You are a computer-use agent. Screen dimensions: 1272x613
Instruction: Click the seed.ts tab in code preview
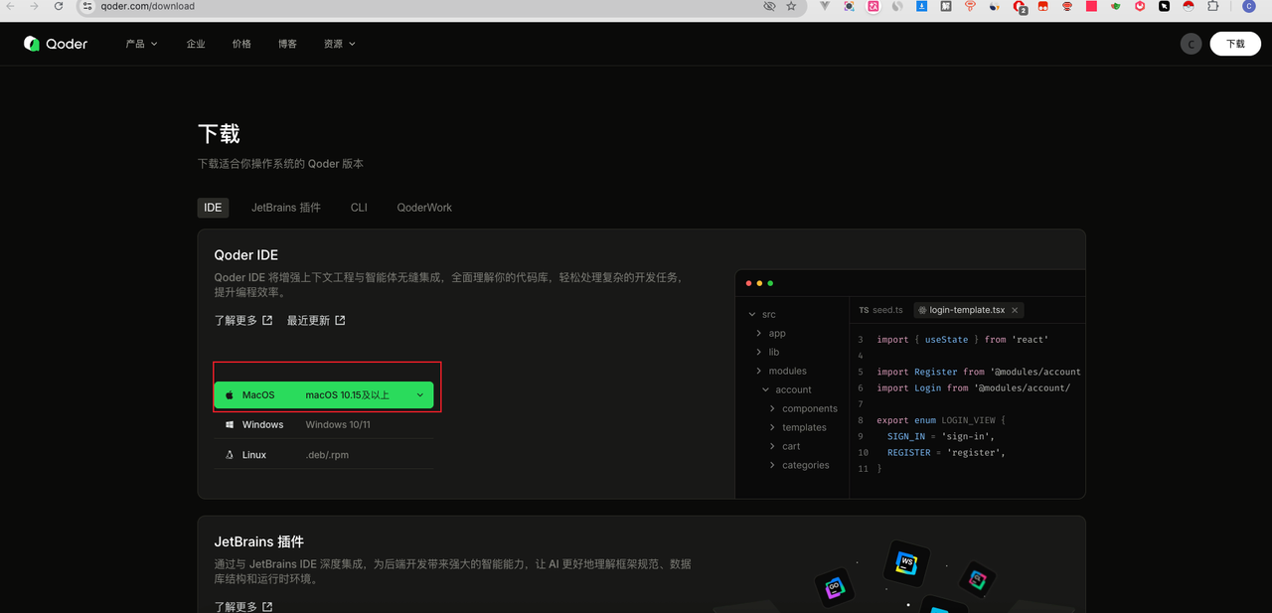point(881,310)
